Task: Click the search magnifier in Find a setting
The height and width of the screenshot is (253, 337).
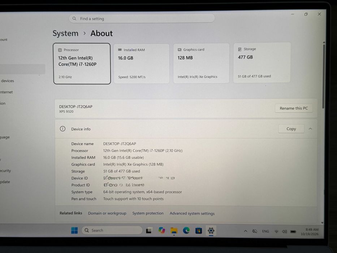Action: (x=74, y=19)
